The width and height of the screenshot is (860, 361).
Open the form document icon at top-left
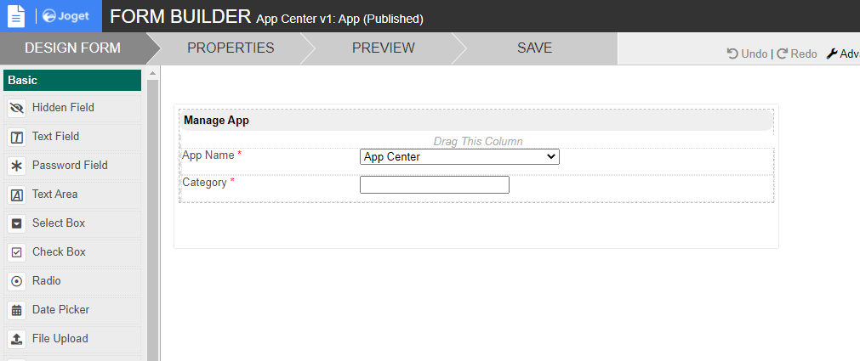click(x=16, y=16)
